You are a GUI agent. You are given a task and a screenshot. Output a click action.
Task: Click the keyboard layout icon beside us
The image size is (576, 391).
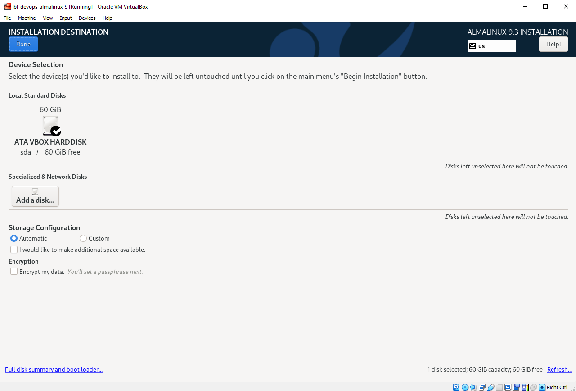tap(472, 46)
